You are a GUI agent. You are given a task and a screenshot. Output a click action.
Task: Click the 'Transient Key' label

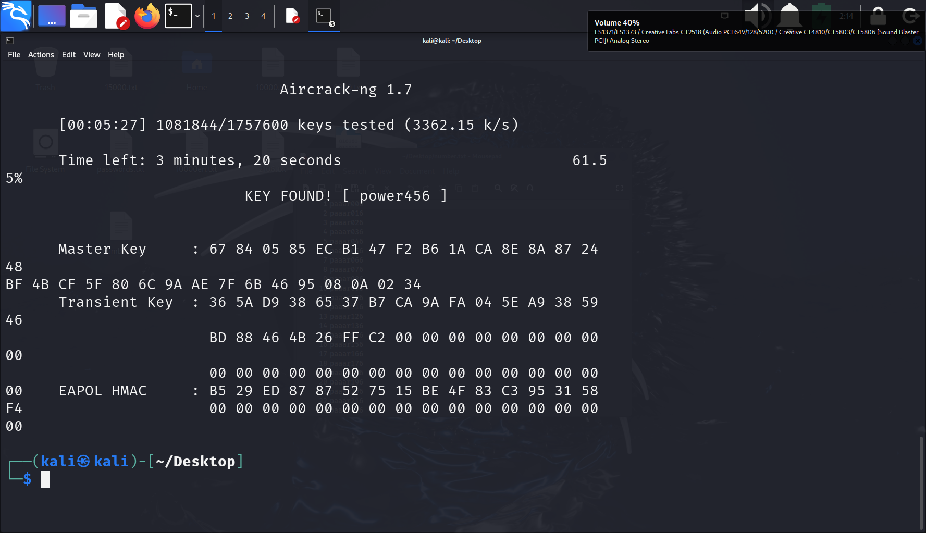(116, 302)
